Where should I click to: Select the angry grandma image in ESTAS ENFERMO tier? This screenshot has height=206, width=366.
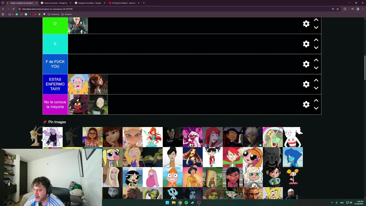pos(78,84)
